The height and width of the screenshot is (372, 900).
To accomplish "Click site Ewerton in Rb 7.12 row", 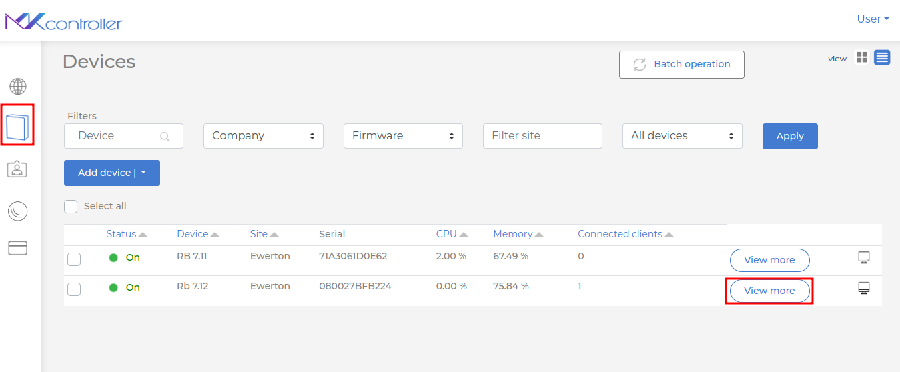I will point(270,286).
